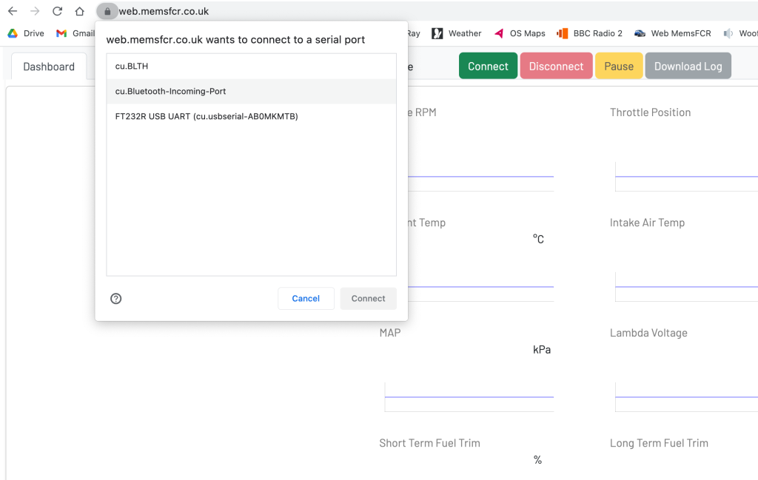758x480 pixels.
Task: Click the help question mark icon
Action: coord(115,299)
